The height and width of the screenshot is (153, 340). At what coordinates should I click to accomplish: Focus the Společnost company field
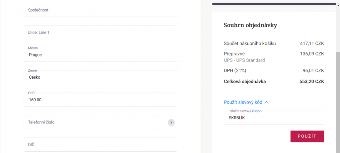point(100,10)
